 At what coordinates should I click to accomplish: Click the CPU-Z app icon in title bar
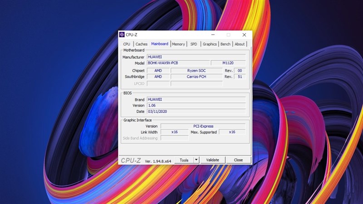tap(122, 35)
